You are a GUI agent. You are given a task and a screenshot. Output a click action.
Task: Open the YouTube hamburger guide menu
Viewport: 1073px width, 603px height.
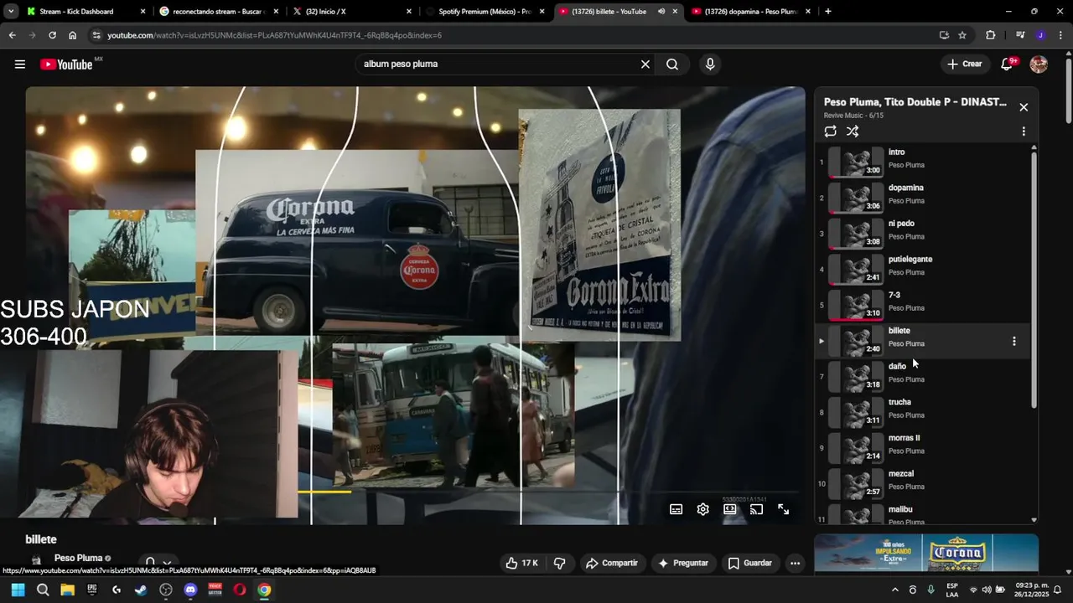[20, 64]
